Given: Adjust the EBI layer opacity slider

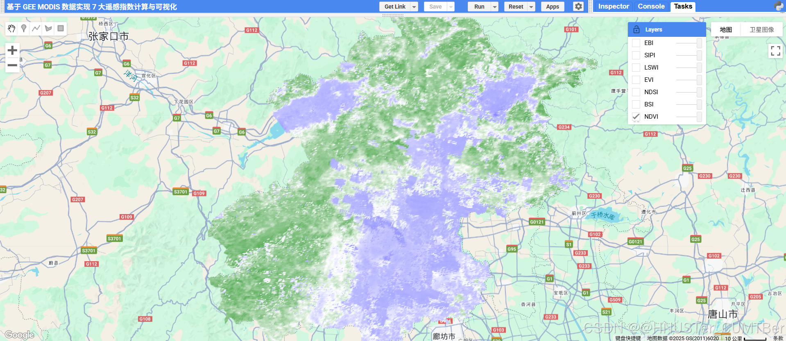Looking at the screenshot, I should pyautogui.click(x=689, y=43).
